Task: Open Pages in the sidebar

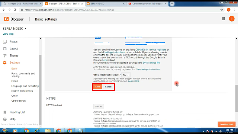Action: (13, 42)
